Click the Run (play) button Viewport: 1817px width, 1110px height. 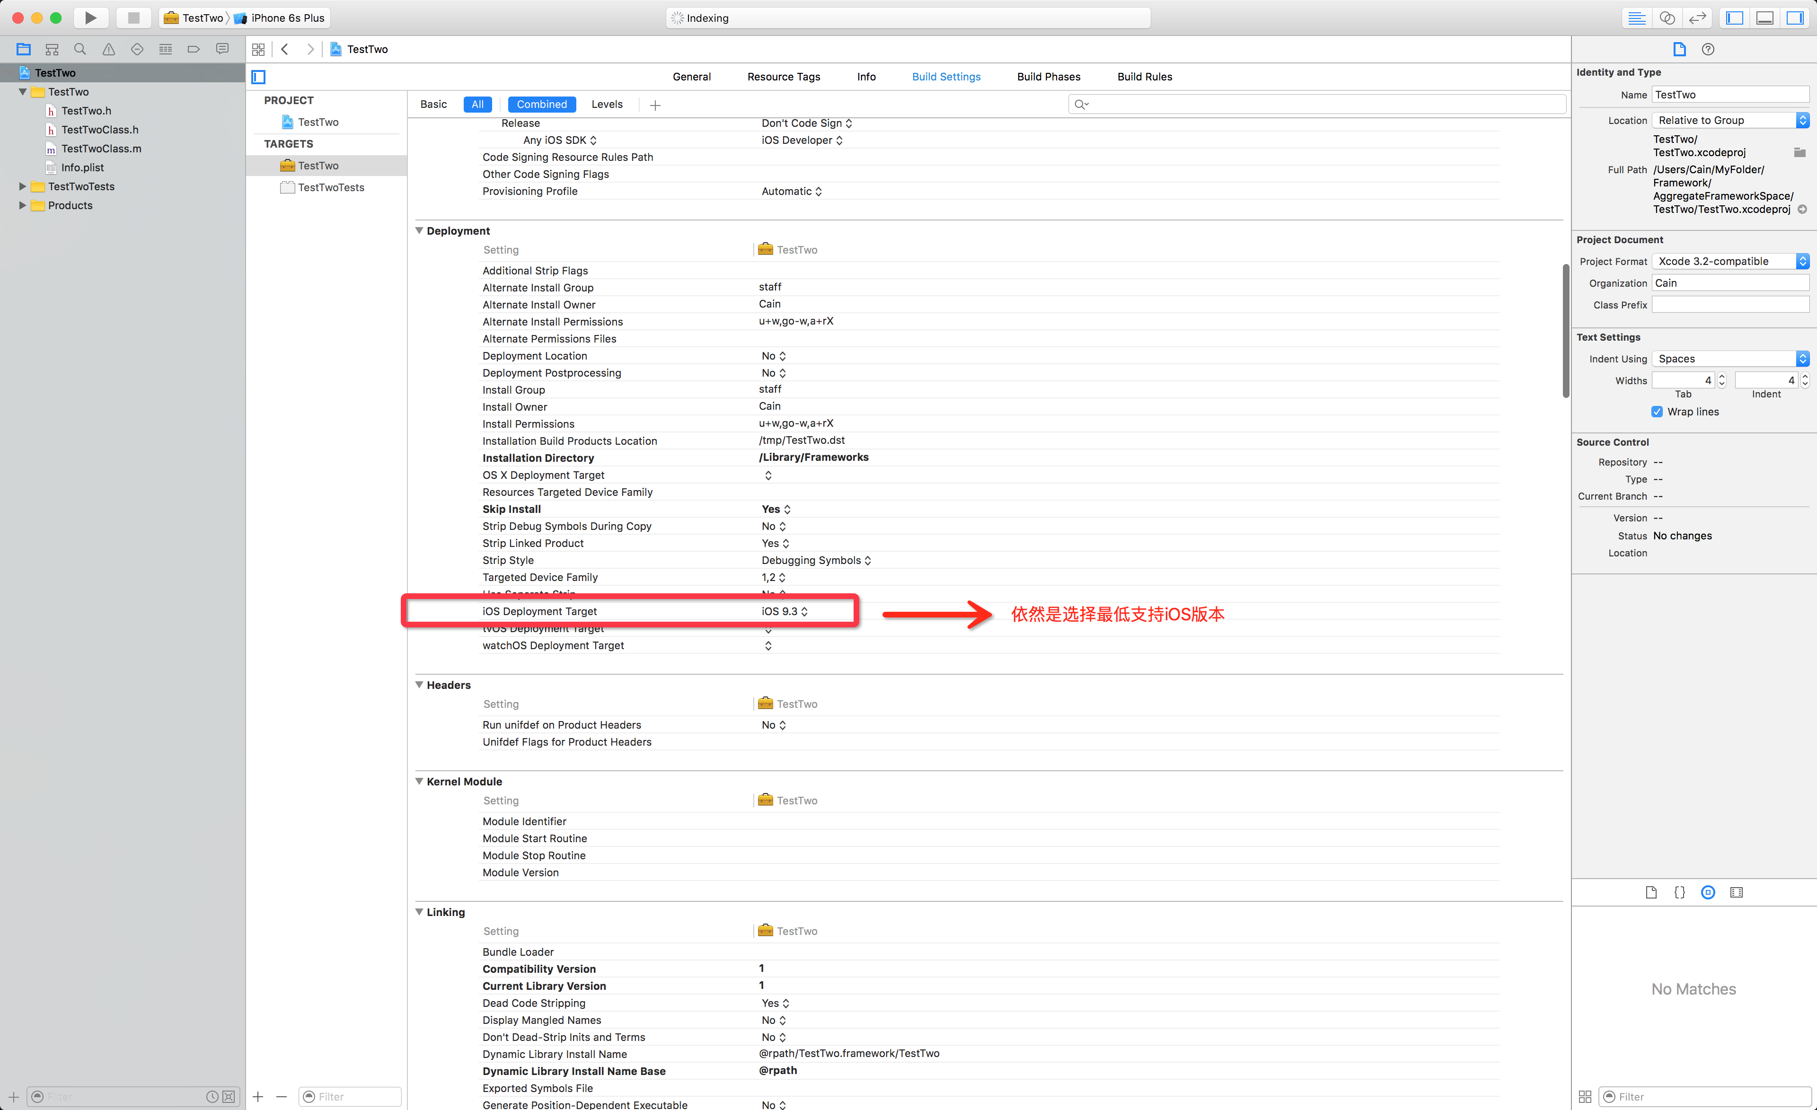90,18
